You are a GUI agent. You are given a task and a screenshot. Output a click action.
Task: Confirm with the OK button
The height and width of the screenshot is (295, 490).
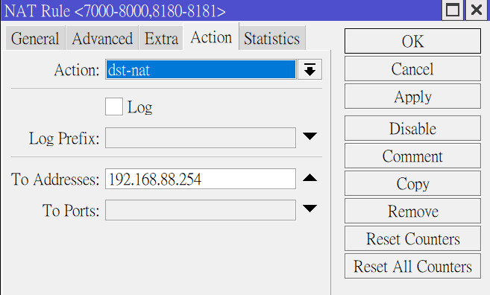point(413,41)
